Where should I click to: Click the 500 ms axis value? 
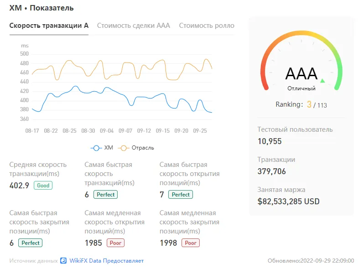pyautogui.click(x=24, y=54)
